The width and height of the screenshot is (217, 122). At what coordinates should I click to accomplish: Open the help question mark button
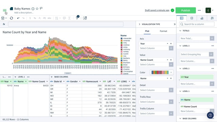(x=210, y=115)
